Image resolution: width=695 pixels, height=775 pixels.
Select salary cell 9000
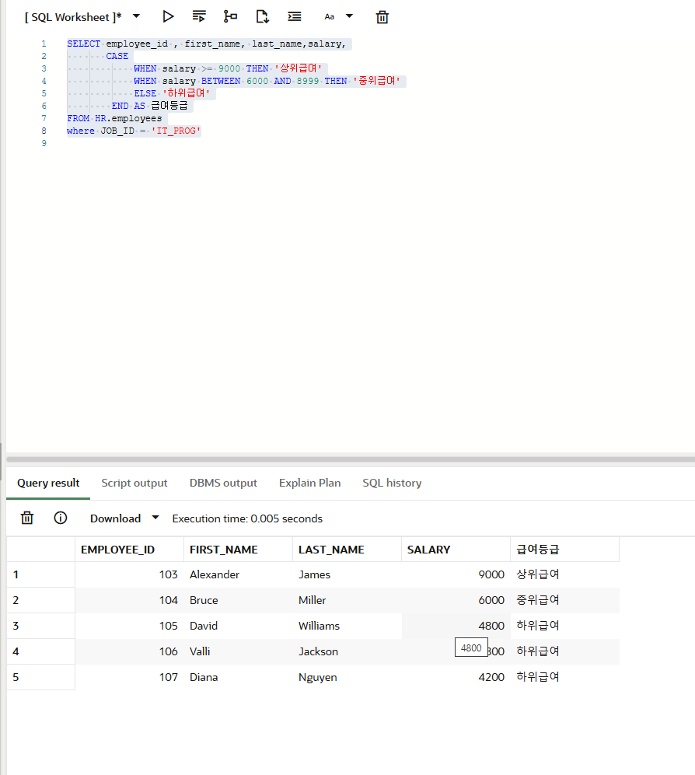(456, 574)
